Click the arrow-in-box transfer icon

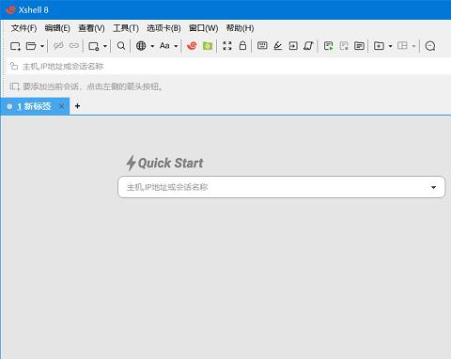coord(293,46)
